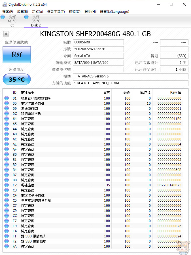Select the 對 SSD 累計寫入 attribute row
191x255 pixels.
(x=93, y=236)
